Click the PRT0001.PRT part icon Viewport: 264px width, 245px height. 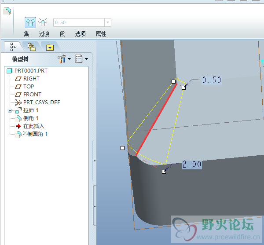click(9, 71)
